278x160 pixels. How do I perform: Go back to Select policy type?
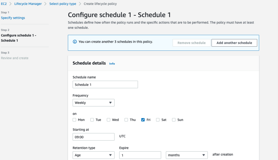63,4
